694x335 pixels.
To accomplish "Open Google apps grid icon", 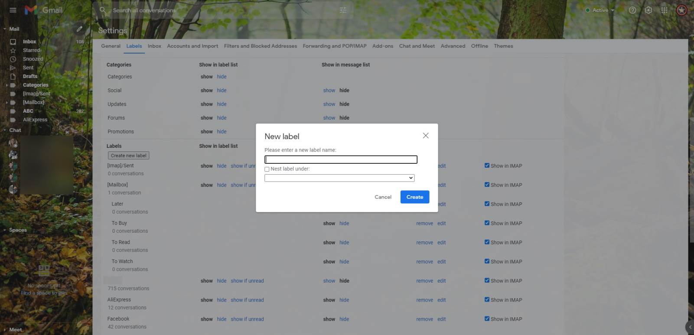I will (x=664, y=10).
